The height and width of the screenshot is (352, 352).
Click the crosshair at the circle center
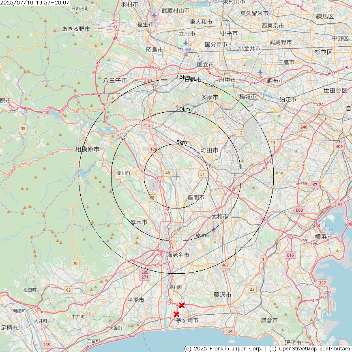(176, 176)
